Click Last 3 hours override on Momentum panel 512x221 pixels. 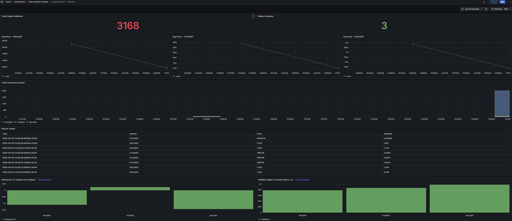(x=45, y=180)
